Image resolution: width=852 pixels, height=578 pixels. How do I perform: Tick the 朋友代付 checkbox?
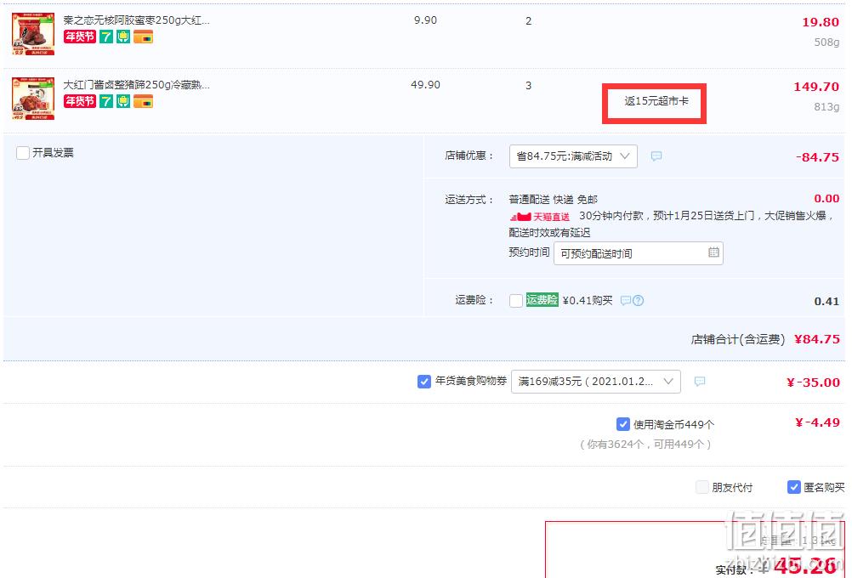coord(702,487)
